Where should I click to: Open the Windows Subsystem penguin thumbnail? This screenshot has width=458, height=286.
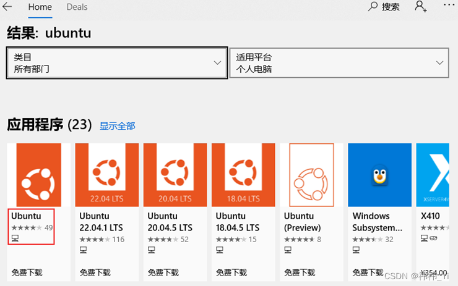coord(380,175)
